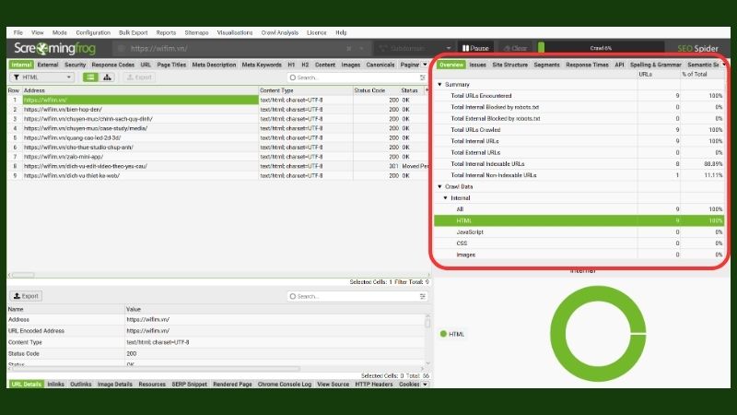Clear the URL bar with X icon
This screenshot has width=737, height=415.
point(349,49)
